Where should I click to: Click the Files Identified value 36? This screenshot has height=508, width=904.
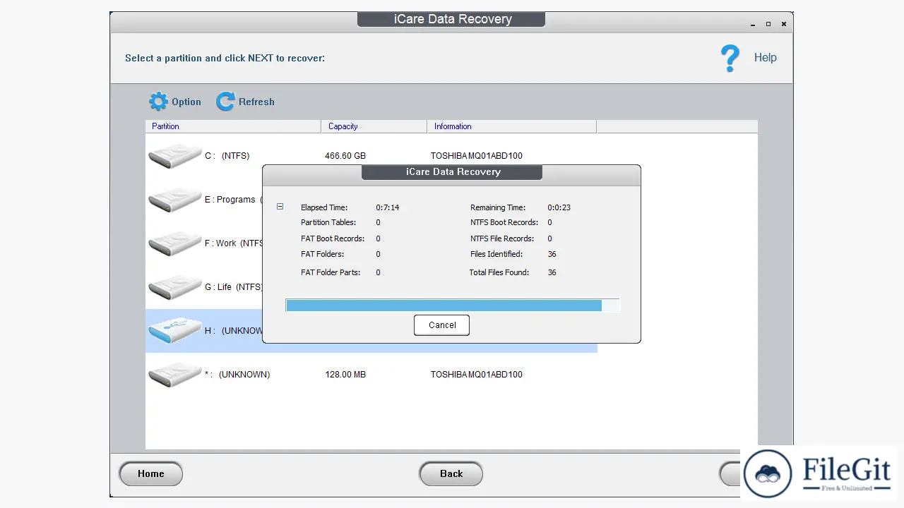(552, 254)
